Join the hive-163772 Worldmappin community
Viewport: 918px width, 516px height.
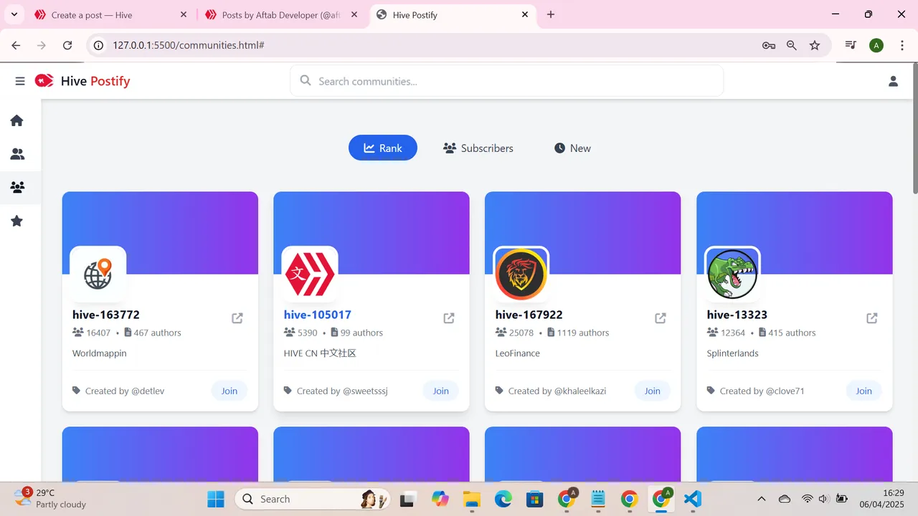229,391
